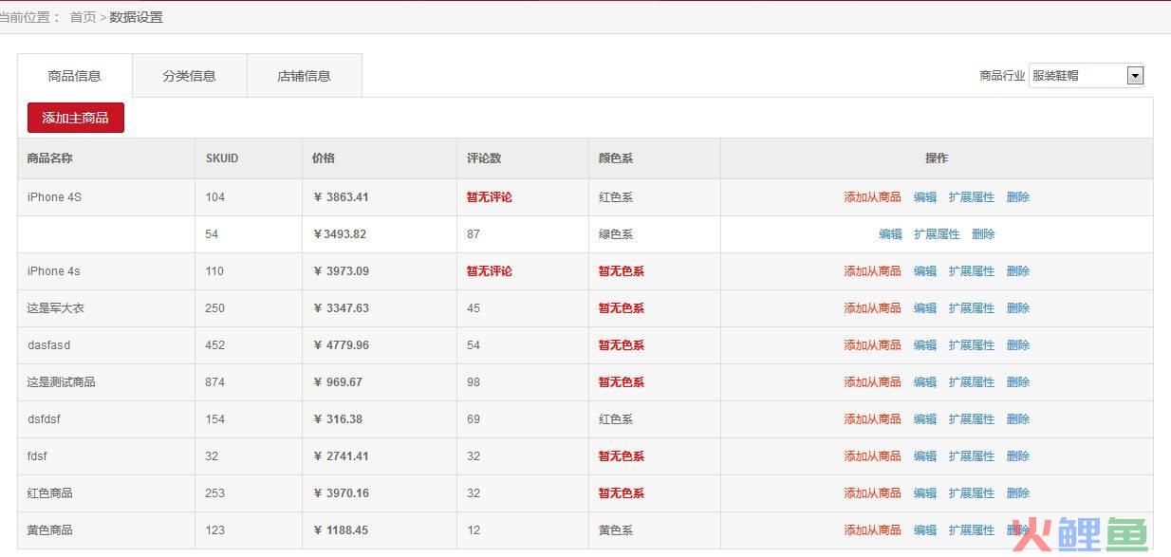
Task: Delete the dsfdsf product
Action: tap(1018, 419)
